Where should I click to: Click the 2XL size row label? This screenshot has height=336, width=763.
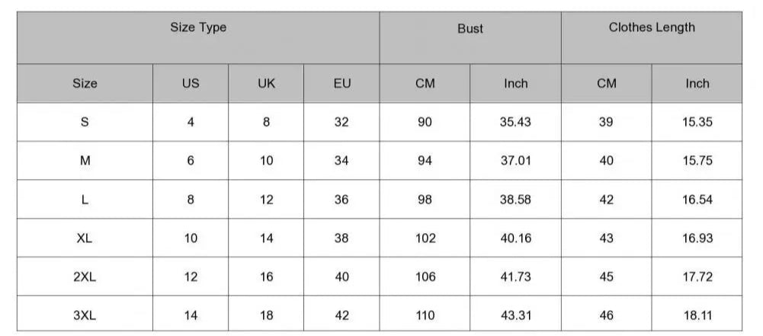coord(85,277)
